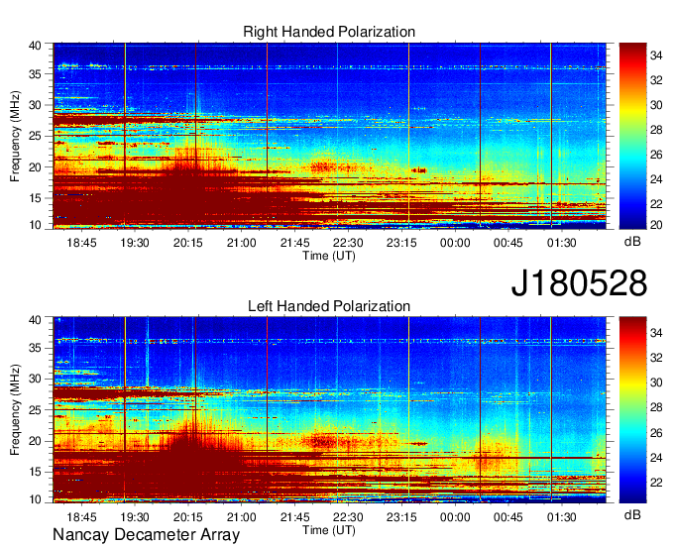Viewport: 674px width, 547px height.
Task: Click the 'Frequency (MHz)' label of top plot
Action: pyautogui.click(x=15, y=136)
